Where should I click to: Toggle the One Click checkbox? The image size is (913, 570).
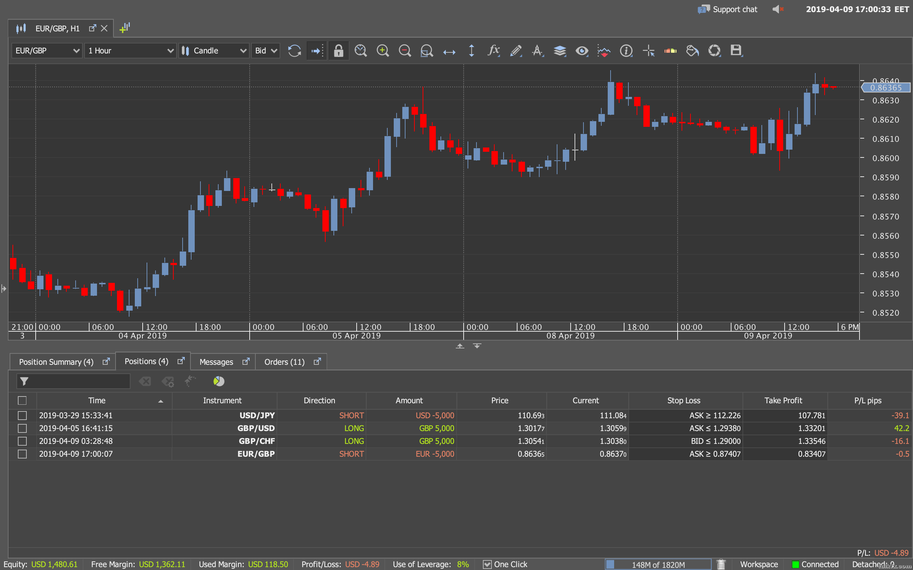coord(487,564)
